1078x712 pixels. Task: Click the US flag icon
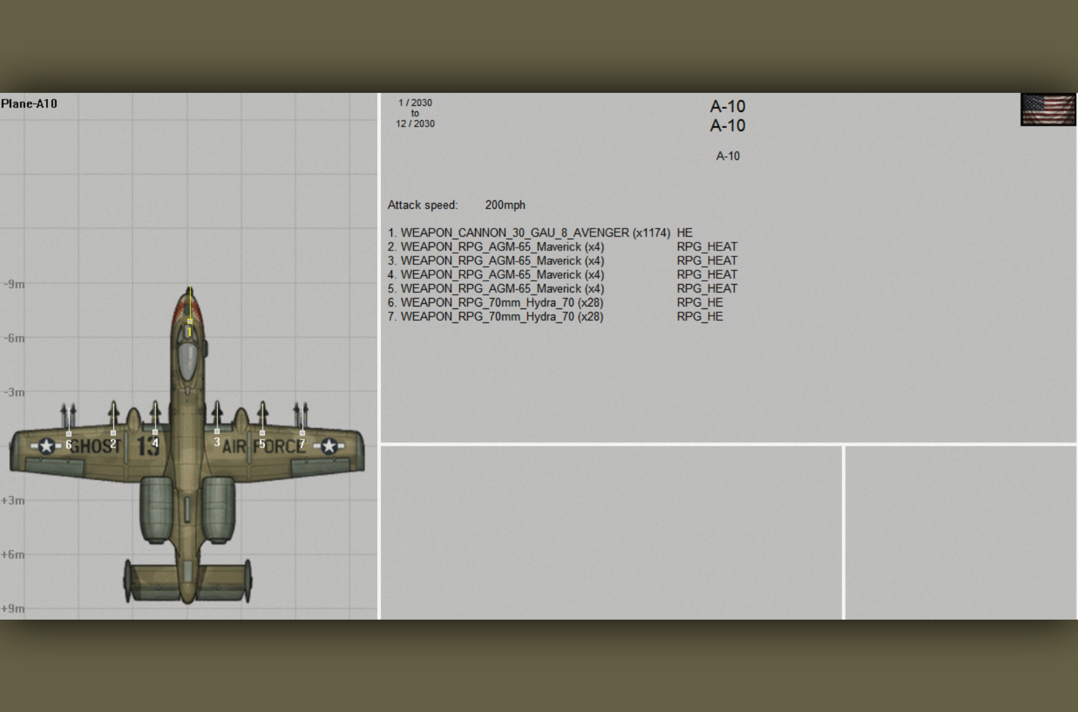1048,109
